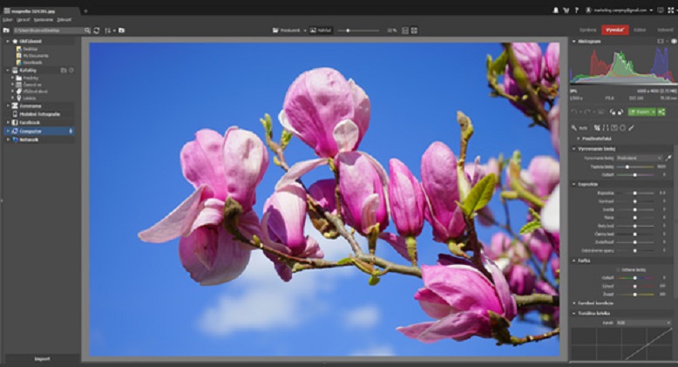Viewport: 678px width, 367px height.
Task: Click the Import button at bottom left
Action: [42, 359]
